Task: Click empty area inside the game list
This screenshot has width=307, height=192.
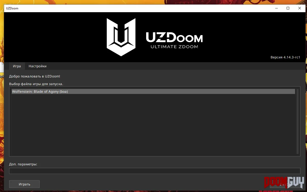Action: 152,124
